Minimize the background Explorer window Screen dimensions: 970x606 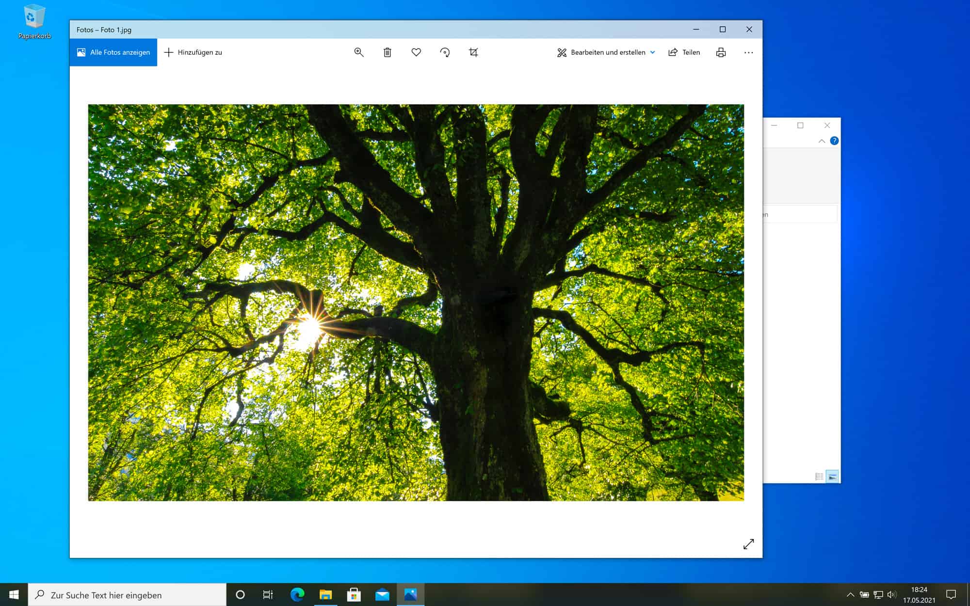[x=775, y=126]
